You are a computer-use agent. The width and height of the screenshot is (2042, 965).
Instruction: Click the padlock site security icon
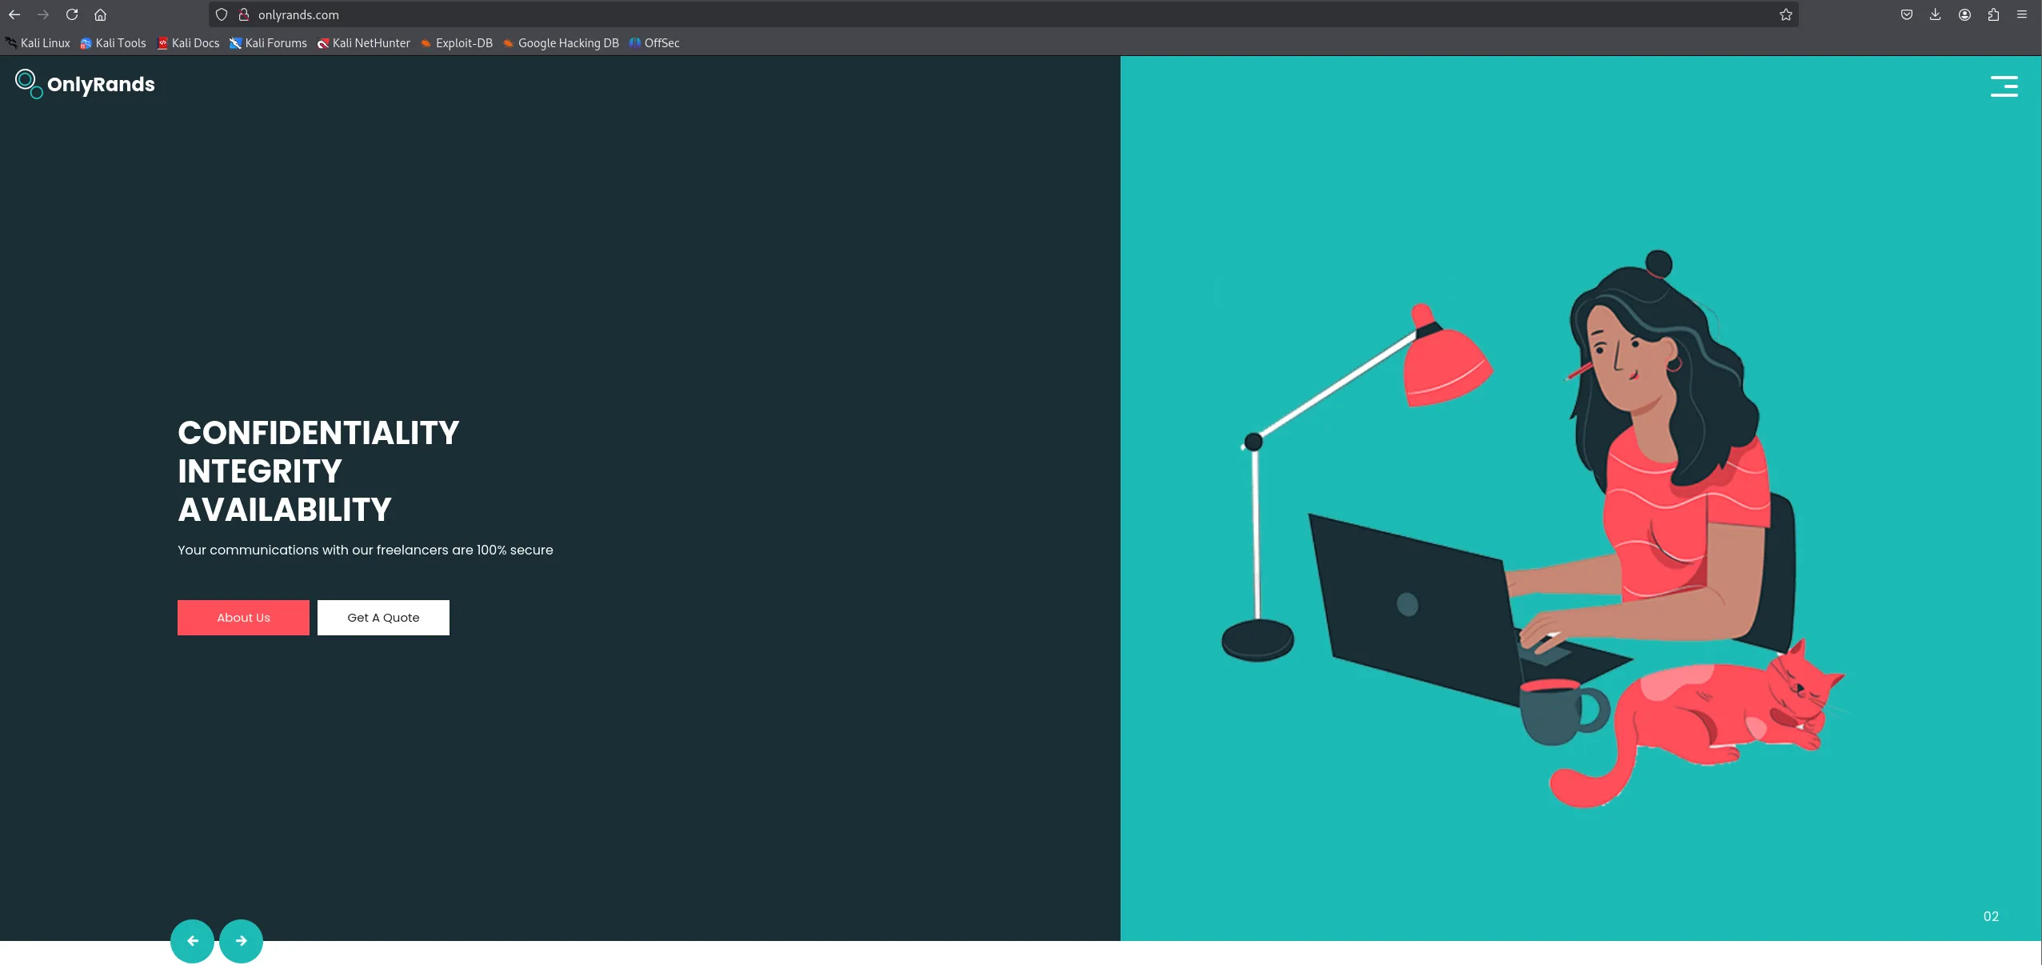coord(244,14)
